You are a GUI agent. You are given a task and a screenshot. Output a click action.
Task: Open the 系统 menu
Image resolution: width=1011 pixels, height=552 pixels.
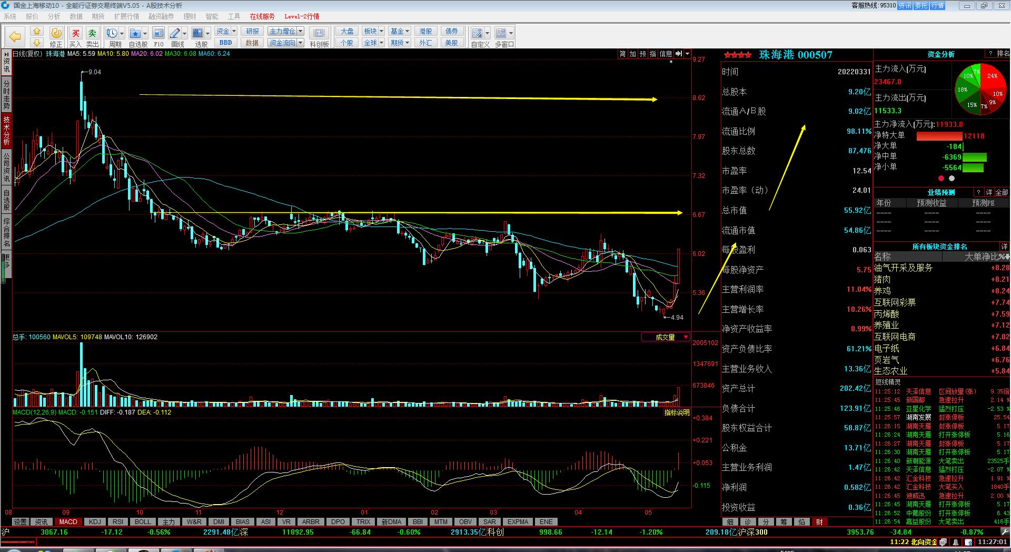coord(10,16)
